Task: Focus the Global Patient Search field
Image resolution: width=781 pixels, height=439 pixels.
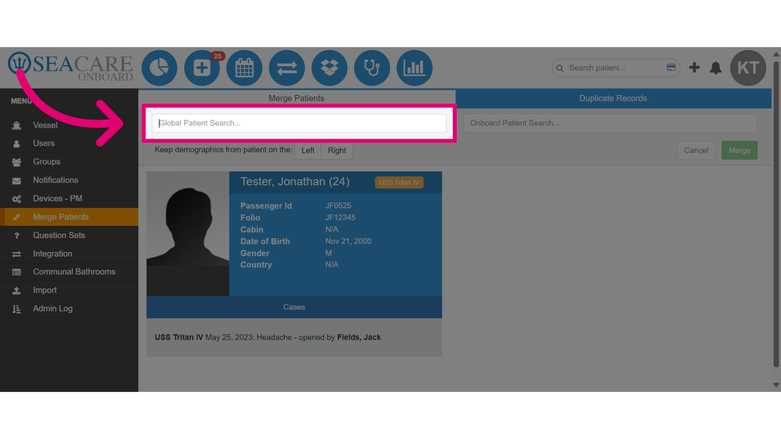Action: 299,123
